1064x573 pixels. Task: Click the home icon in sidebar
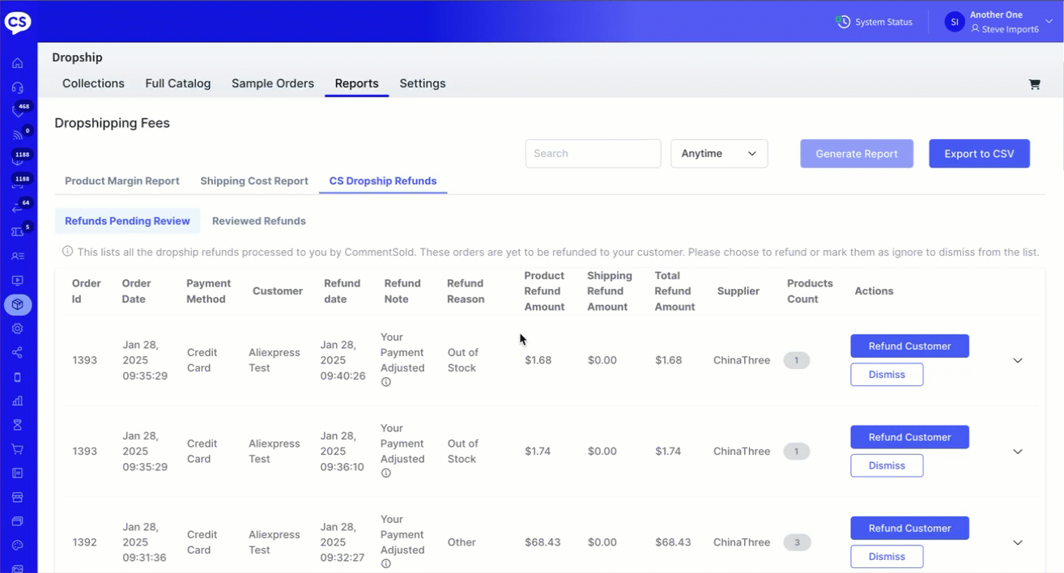coord(18,63)
